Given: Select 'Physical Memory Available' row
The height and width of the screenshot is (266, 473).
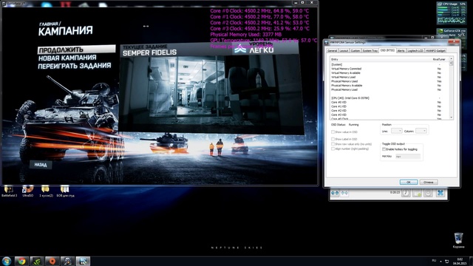Looking at the screenshot, I should click(391, 86).
